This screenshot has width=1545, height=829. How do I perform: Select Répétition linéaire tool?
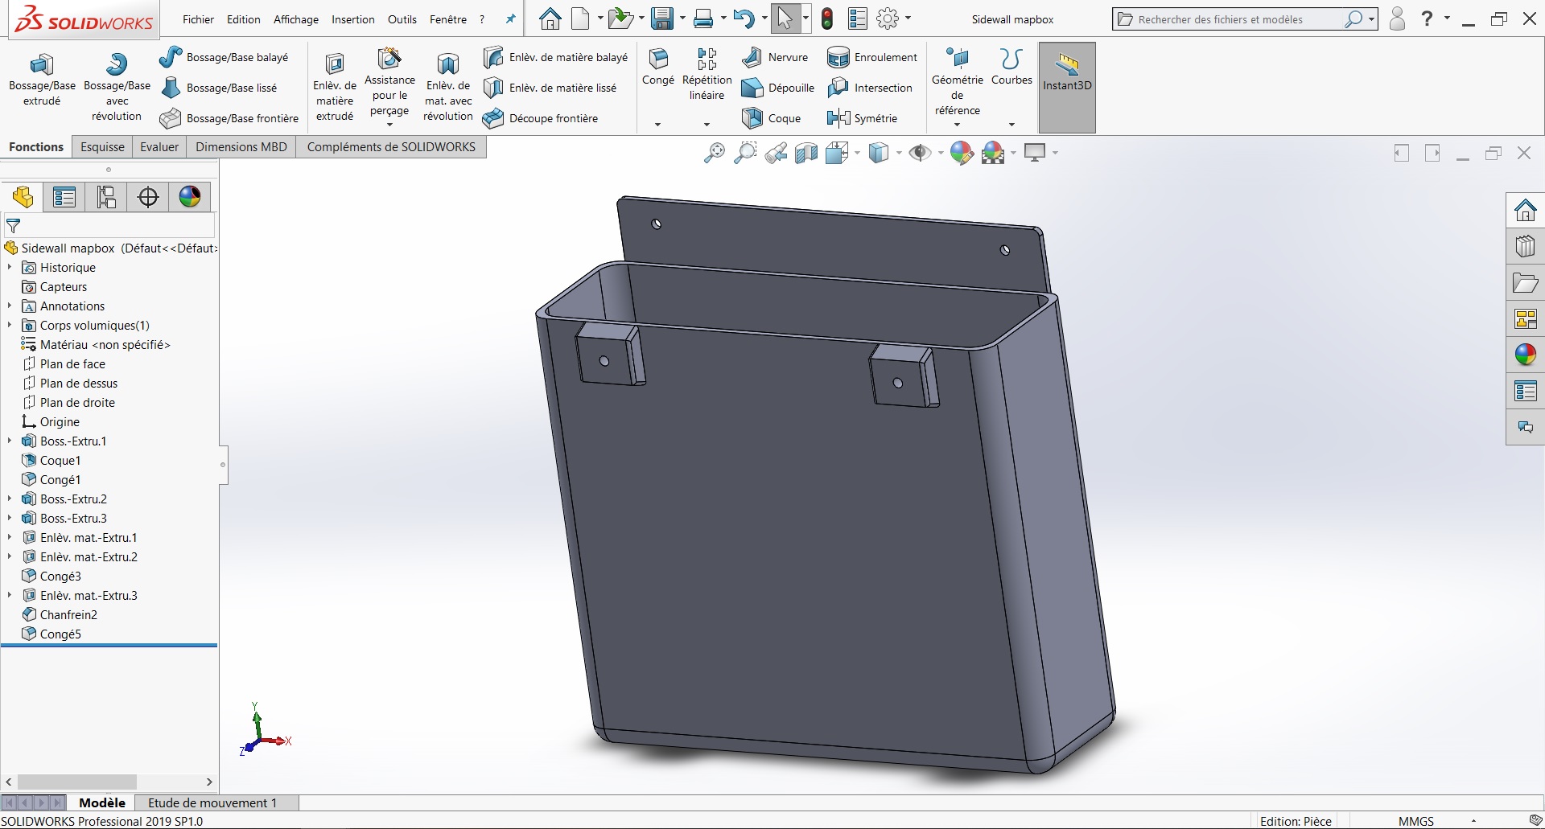point(707,74)
